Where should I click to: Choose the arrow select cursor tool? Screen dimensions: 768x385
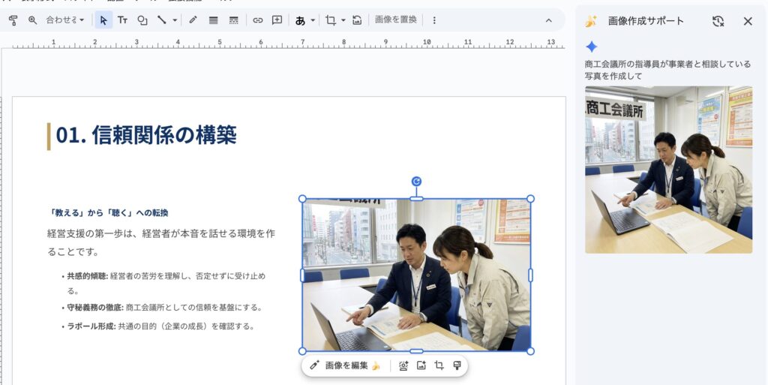coord(103,20)
